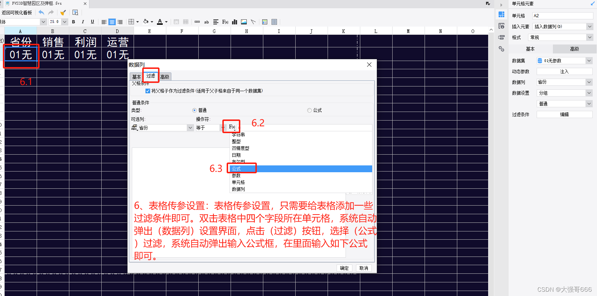Open the F(x) value type selector in dialog

[232, 127]
